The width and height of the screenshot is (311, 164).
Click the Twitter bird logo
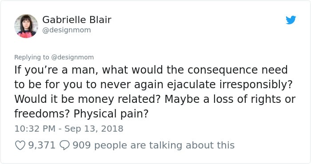(291, 20)
